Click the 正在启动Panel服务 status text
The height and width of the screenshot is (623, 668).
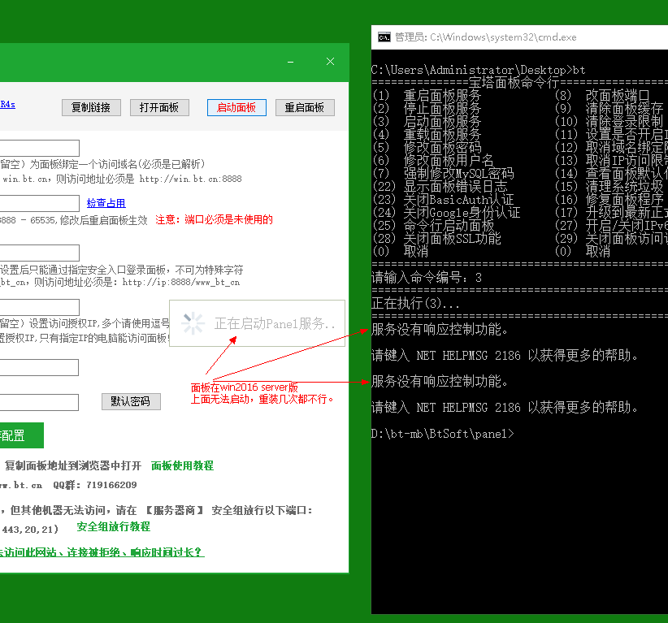pos(275,323)
